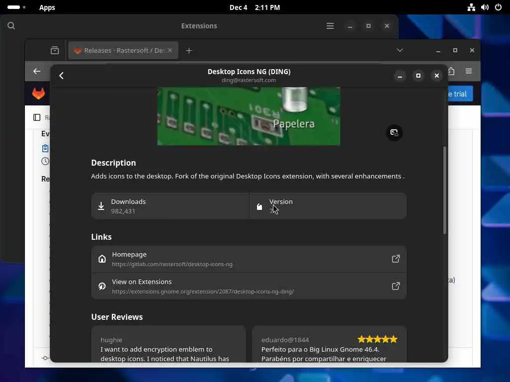Click the commit icon at page bottom
Image resolution: width=510 pixels, height=382 pixels.
point(45,358)
